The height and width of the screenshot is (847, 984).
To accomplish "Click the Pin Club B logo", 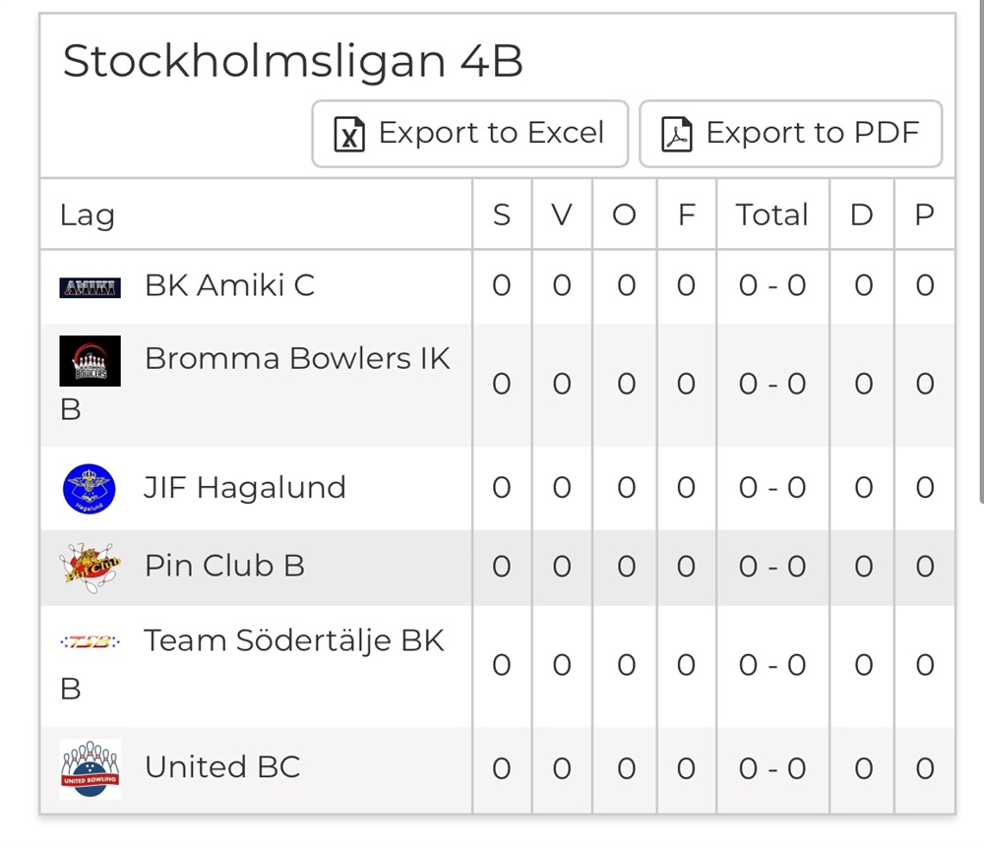I will 90,568.
